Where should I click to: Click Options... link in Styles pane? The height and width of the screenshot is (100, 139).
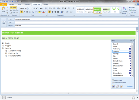[x=130, y=86]
